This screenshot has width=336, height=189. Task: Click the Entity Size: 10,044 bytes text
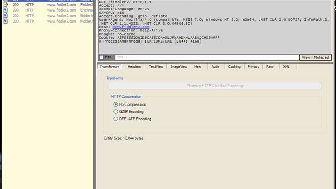coord(124,138)
